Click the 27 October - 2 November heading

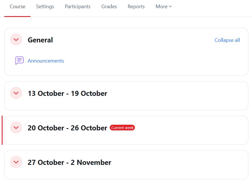[69, 162]
